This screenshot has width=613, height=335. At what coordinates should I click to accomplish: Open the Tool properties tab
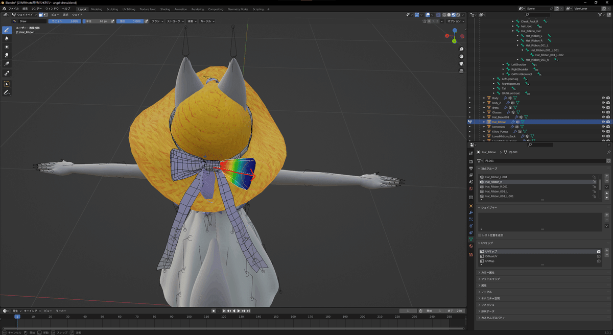(471, 153)
